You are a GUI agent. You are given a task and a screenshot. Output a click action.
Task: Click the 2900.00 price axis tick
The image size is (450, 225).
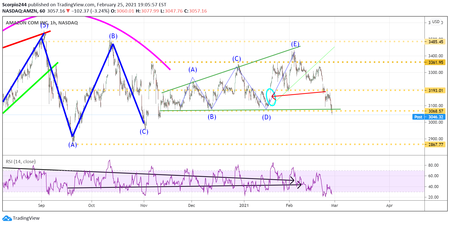click(436, 139)
